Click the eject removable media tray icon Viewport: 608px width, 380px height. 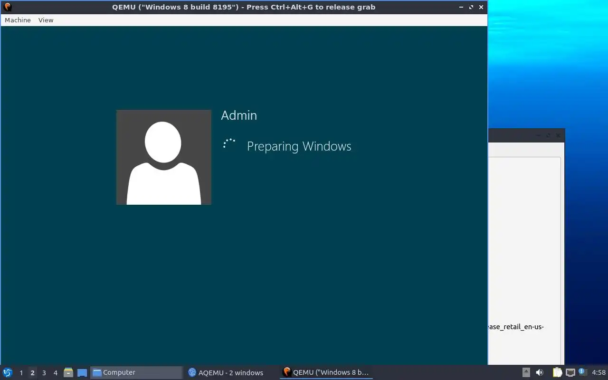coord(526,372)
